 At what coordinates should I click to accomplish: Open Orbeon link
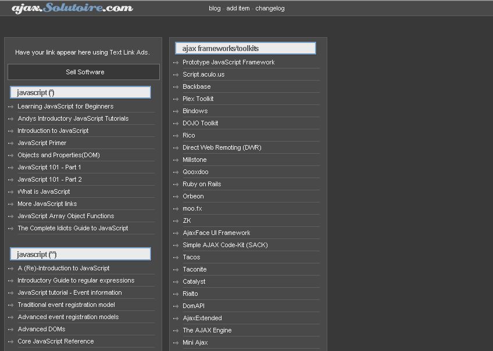tap(193, 196)
